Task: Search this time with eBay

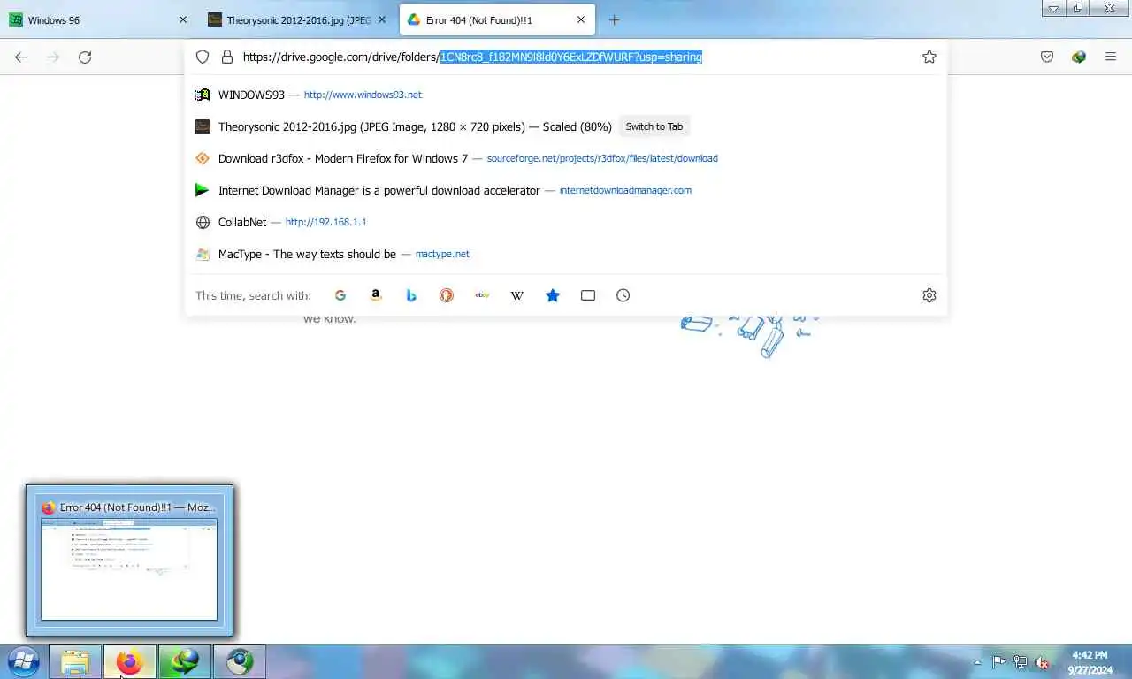Action: [x=482, y=295]
